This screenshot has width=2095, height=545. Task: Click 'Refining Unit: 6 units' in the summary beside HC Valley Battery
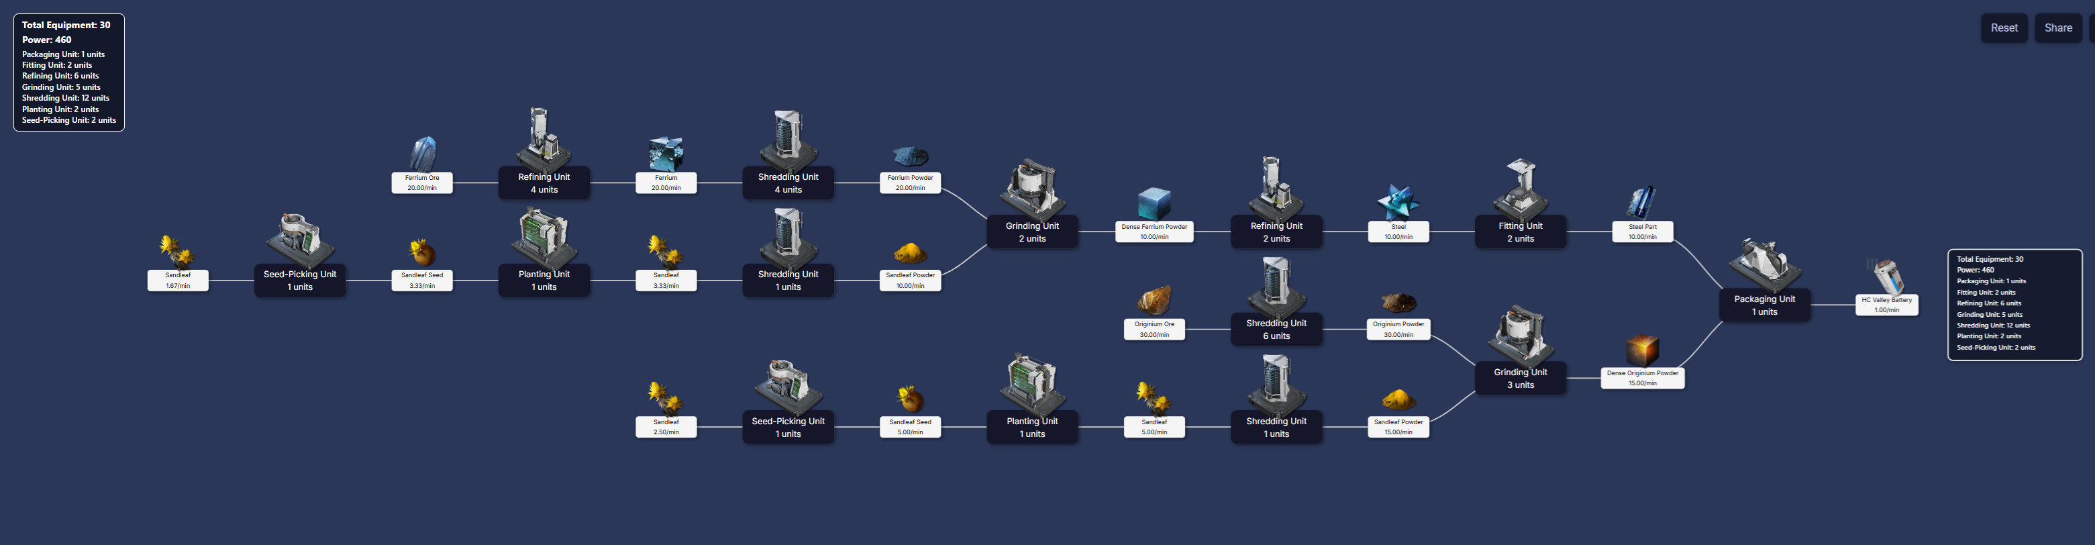point(1988,303)
